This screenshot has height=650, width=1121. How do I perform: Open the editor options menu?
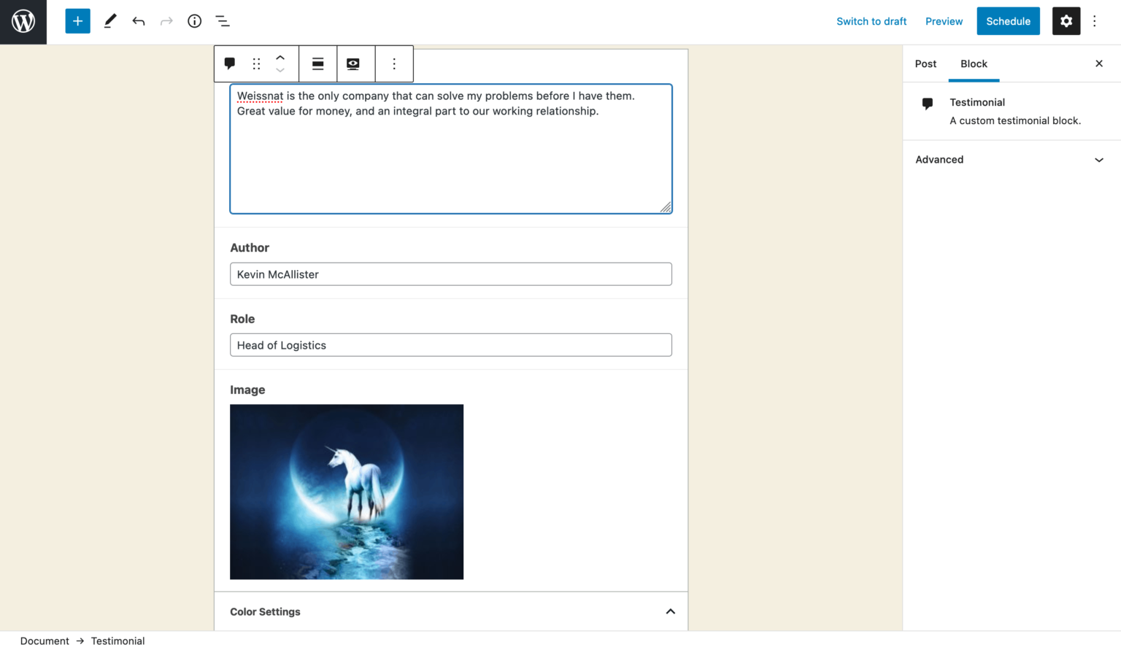[x=1094, y=21]
